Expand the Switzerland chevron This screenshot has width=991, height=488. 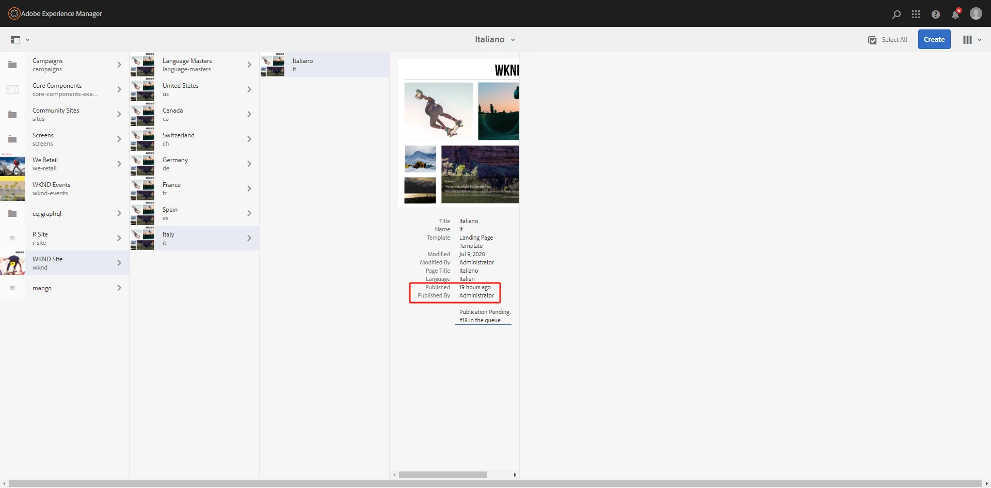[249, 139]
